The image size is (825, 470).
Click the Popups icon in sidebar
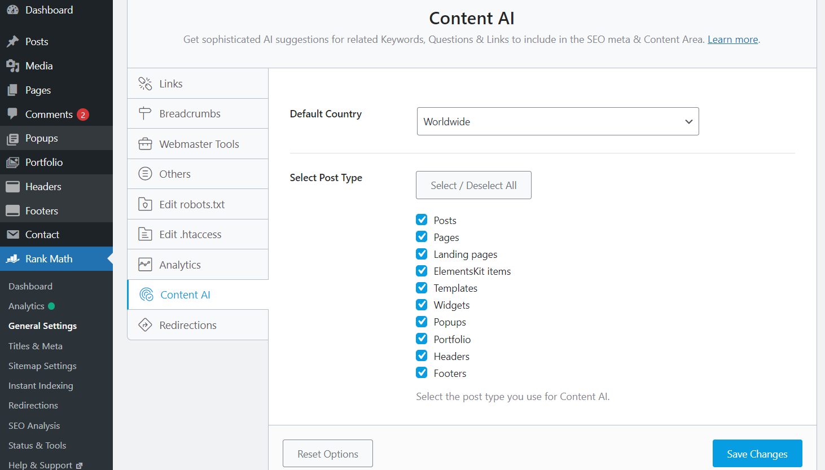click(12, 138)
